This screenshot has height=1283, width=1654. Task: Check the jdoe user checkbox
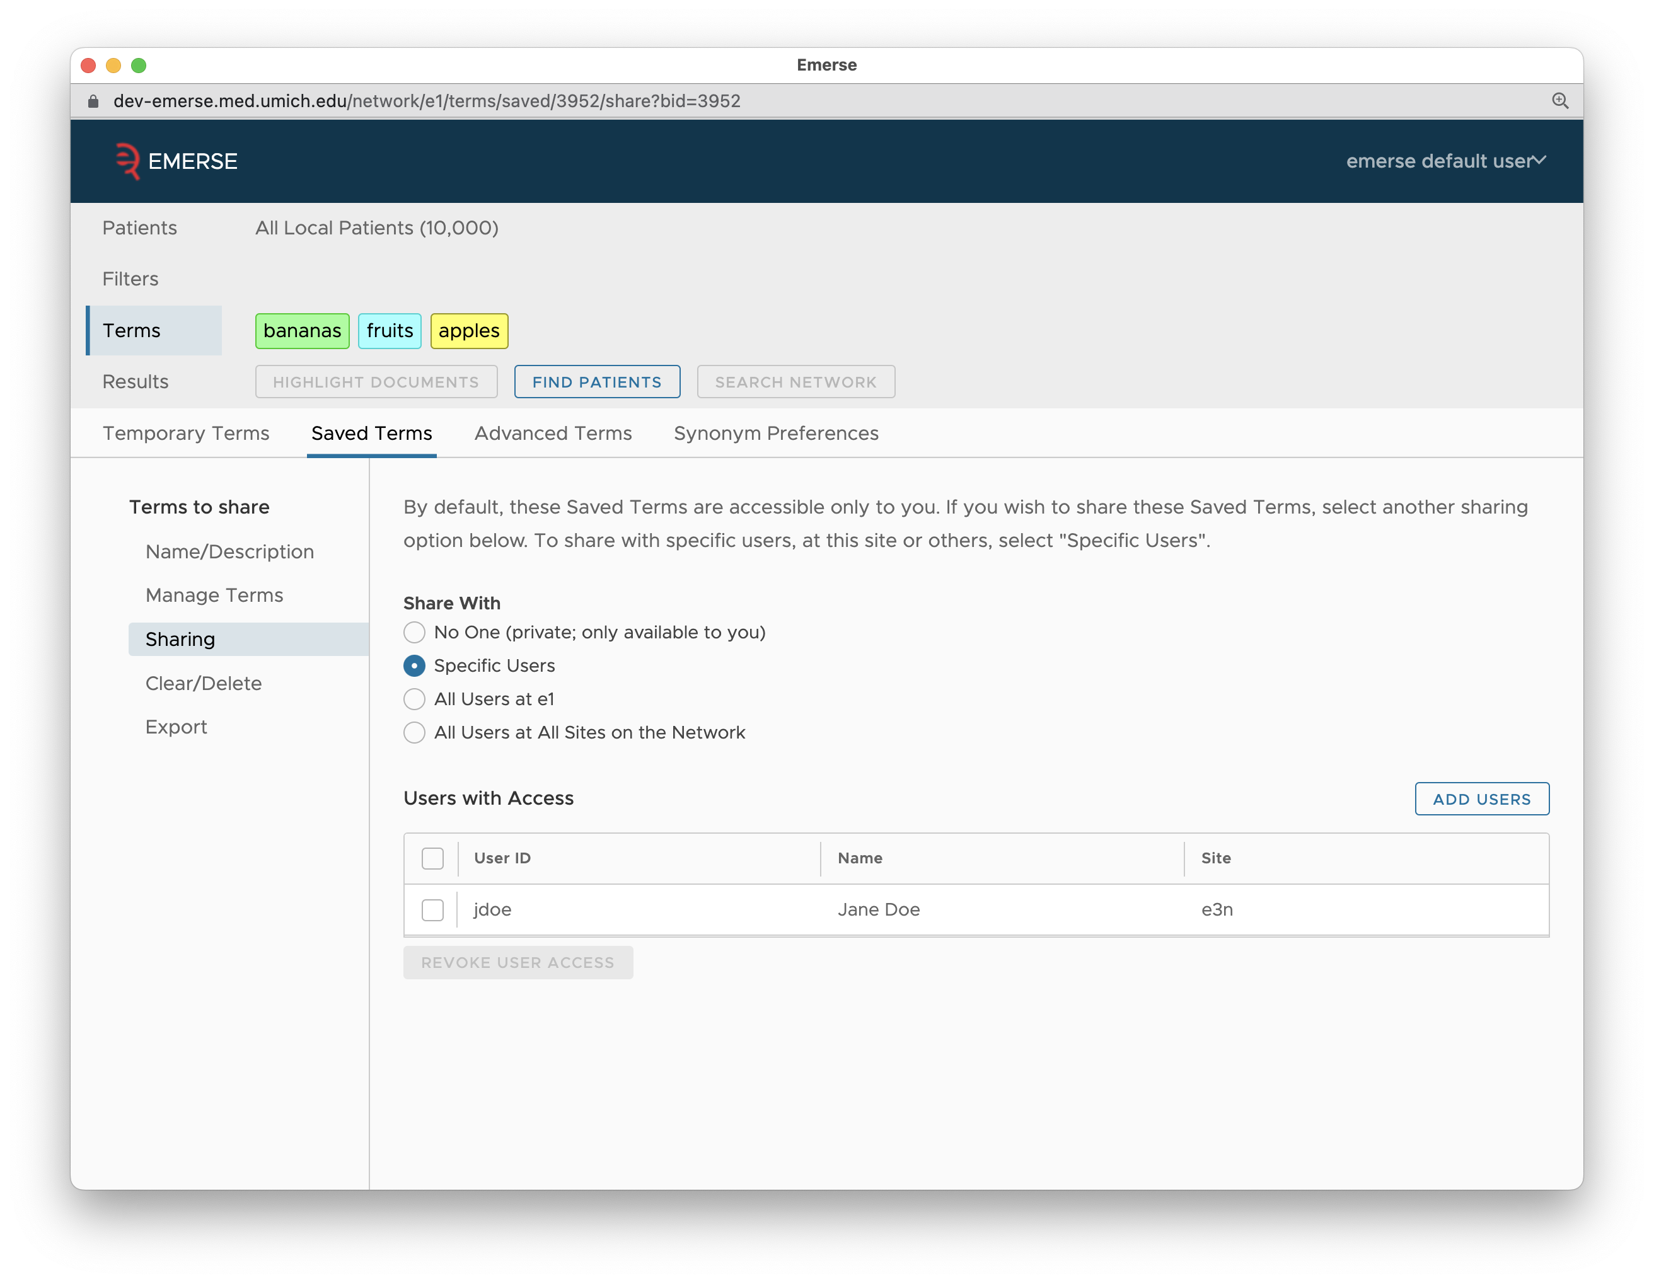tap(432, 909)
